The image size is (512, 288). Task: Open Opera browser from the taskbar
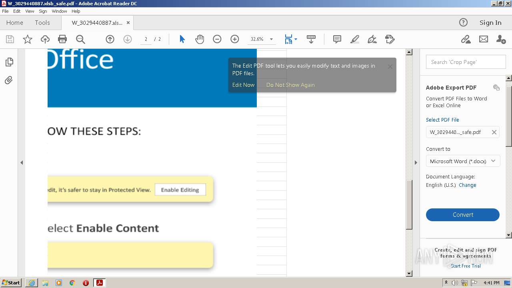click(86, 283)
